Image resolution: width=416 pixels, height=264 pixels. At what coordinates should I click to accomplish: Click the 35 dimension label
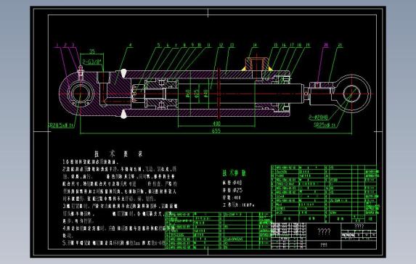91,51
